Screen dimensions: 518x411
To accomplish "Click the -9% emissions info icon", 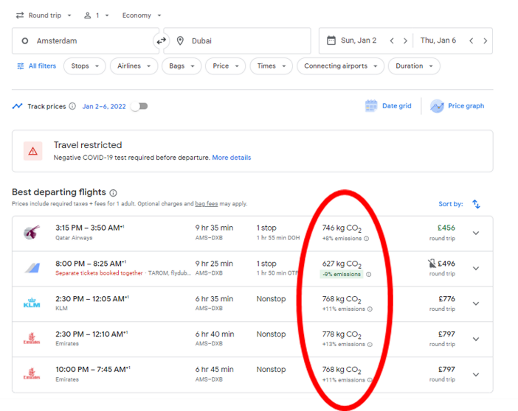I will coord(368,274).
